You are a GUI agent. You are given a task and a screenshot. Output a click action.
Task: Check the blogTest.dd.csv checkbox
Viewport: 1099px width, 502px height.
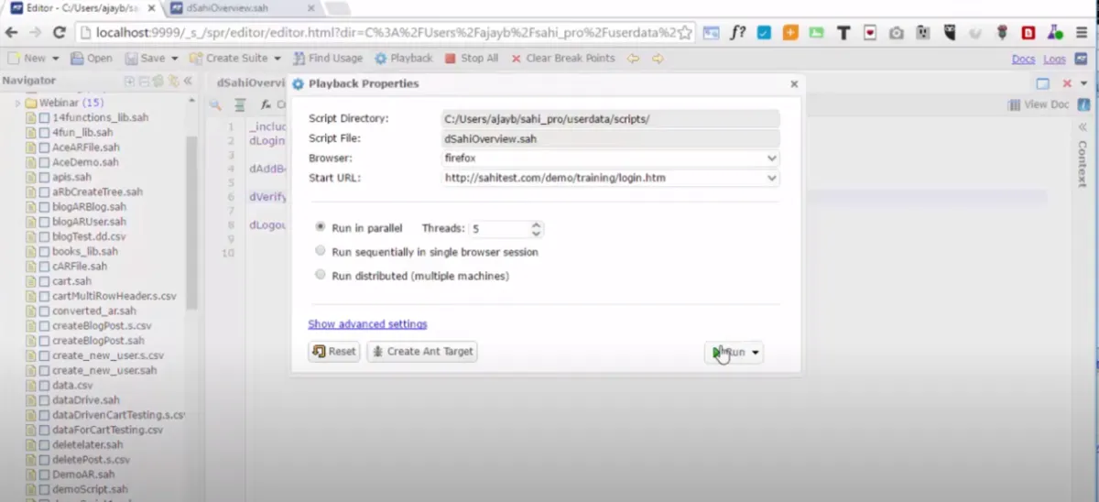44,236
